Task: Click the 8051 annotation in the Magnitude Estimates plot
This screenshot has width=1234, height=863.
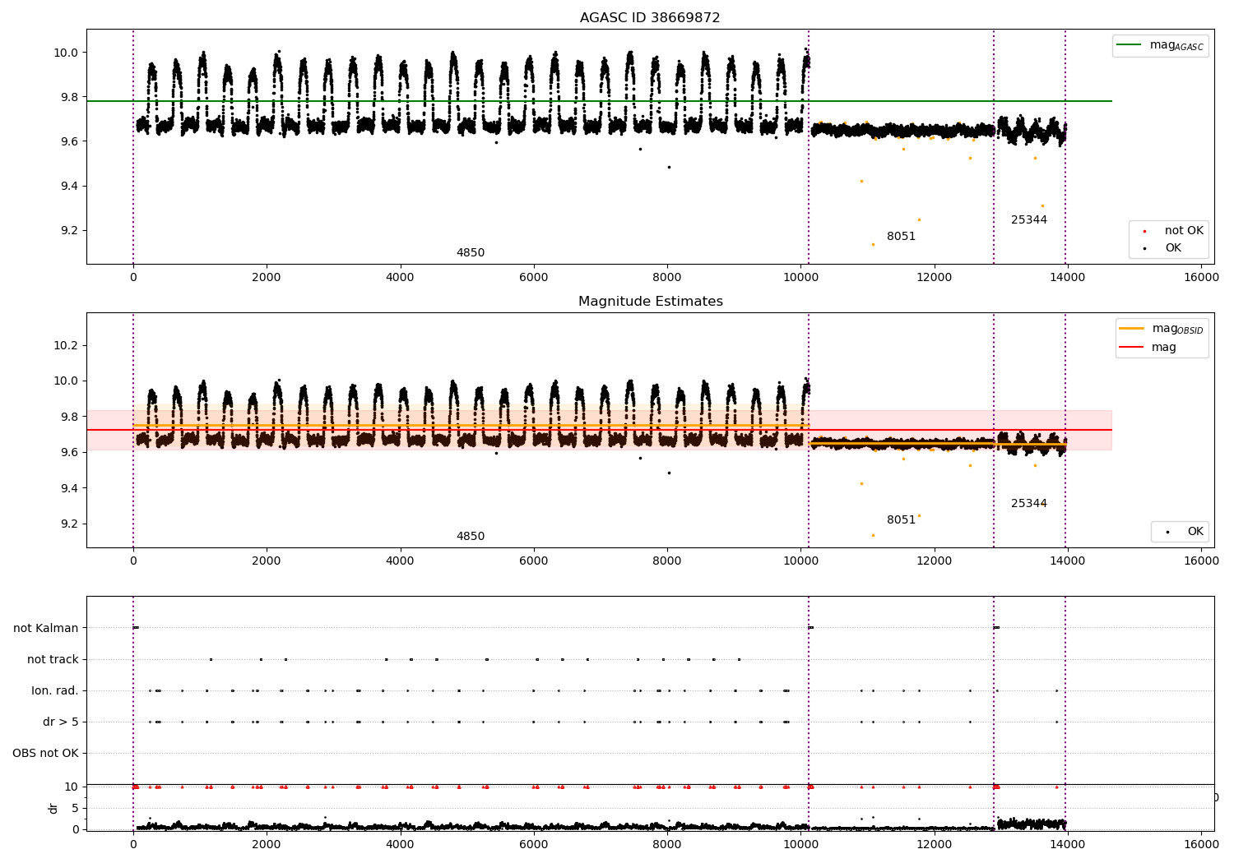Action: 901,520
